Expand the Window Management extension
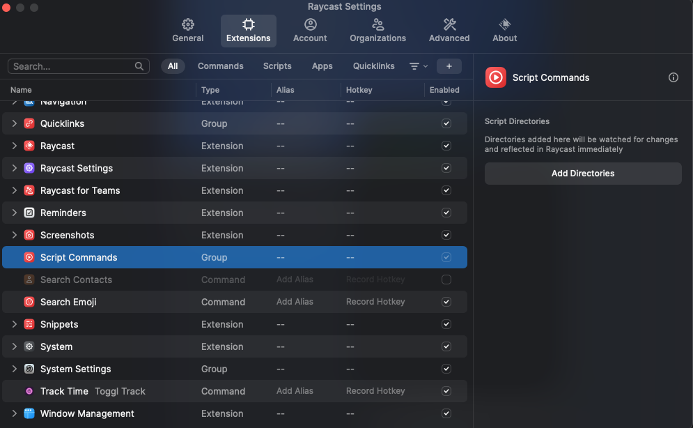The width and height of the screenshot is (693, 428). coord(13,413)
